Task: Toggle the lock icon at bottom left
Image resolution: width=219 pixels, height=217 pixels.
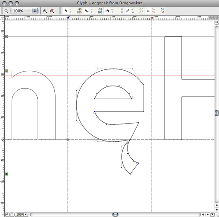Action: click(x=7, y=214)
